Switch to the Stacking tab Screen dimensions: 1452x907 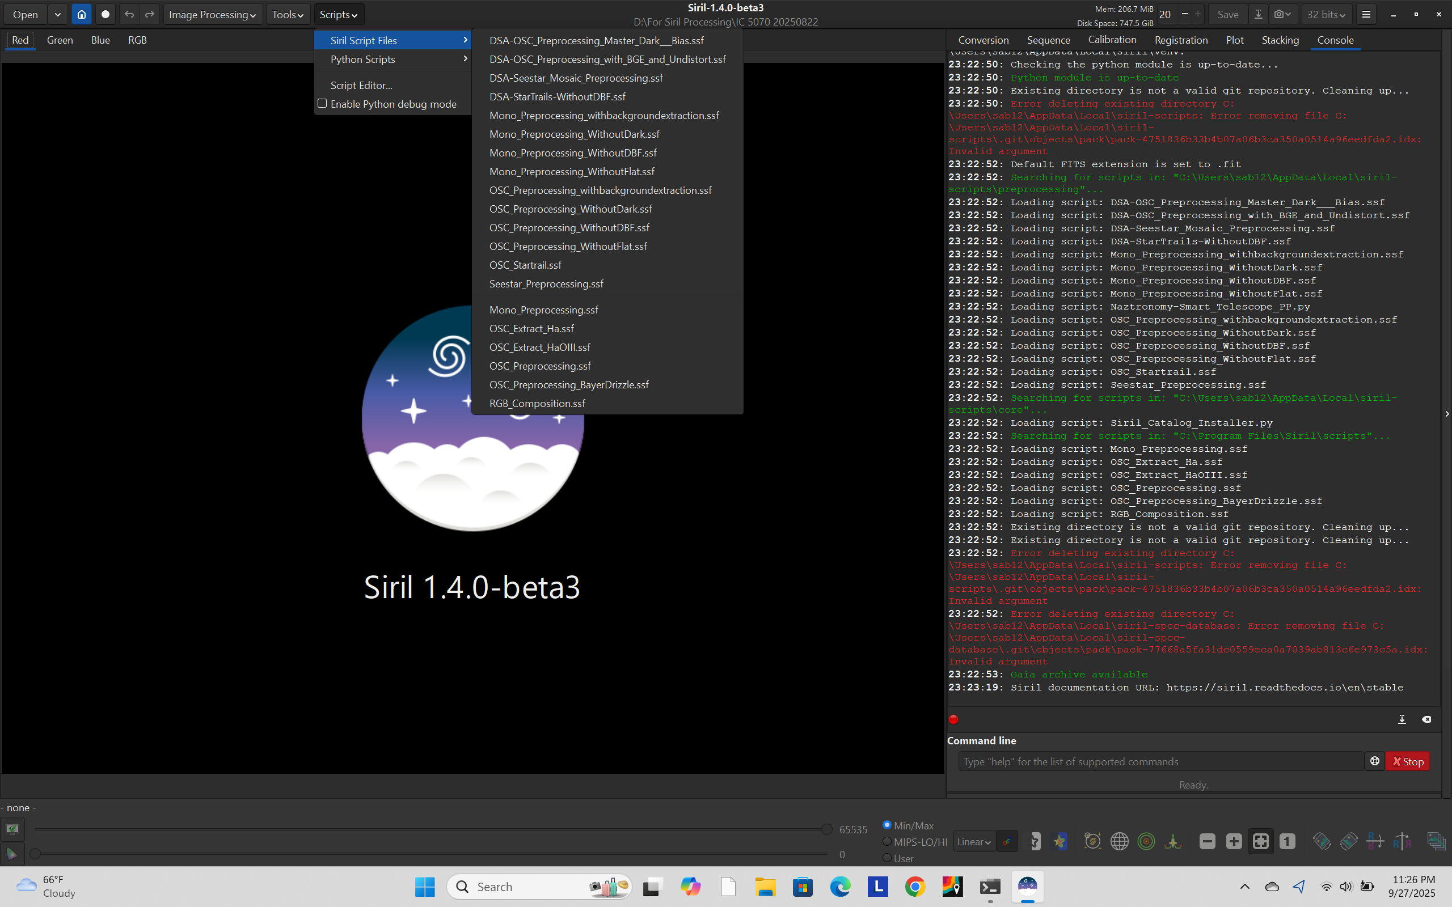pos(1280,40)
